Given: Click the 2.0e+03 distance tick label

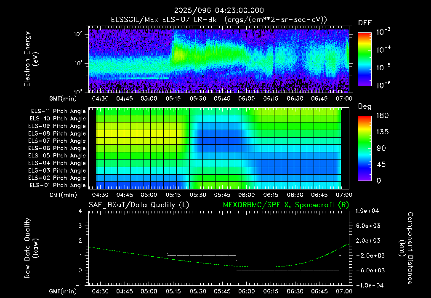Looking at the screenshot, I should click(368, 241).
